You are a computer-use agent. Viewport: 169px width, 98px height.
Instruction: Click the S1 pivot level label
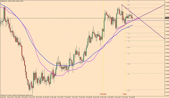pos(129,34)
